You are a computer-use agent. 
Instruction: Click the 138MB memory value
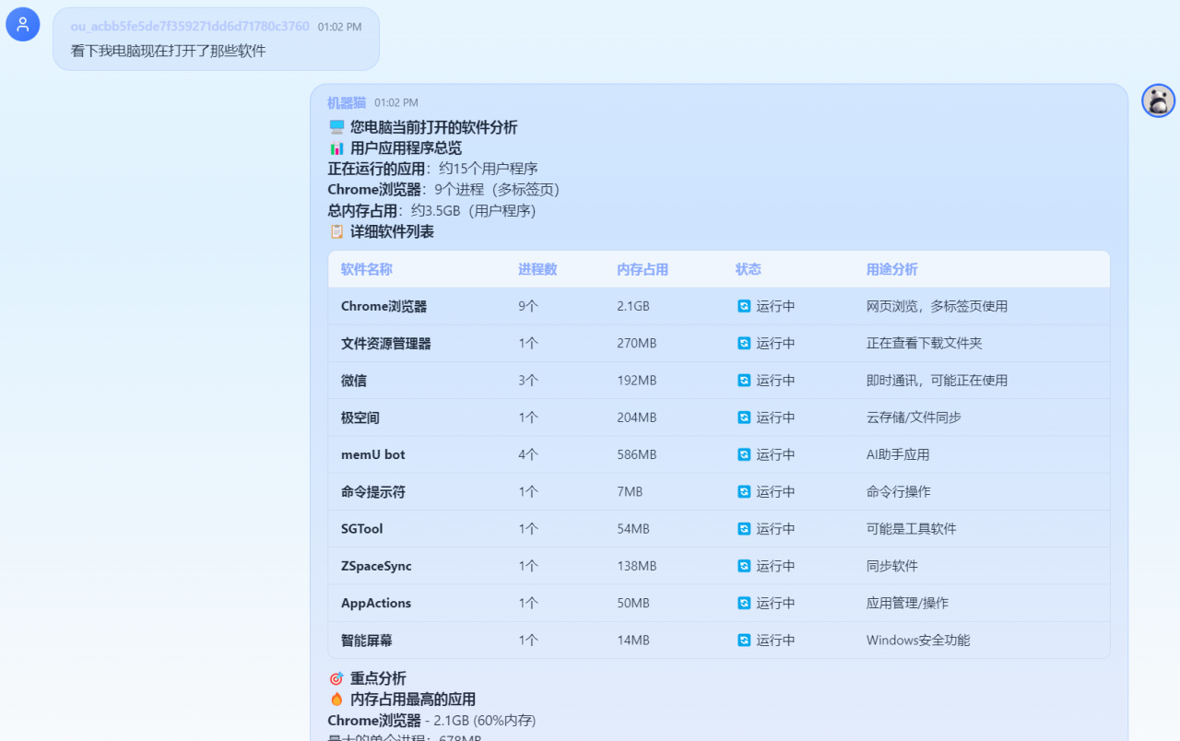click(x=637, y=566)
